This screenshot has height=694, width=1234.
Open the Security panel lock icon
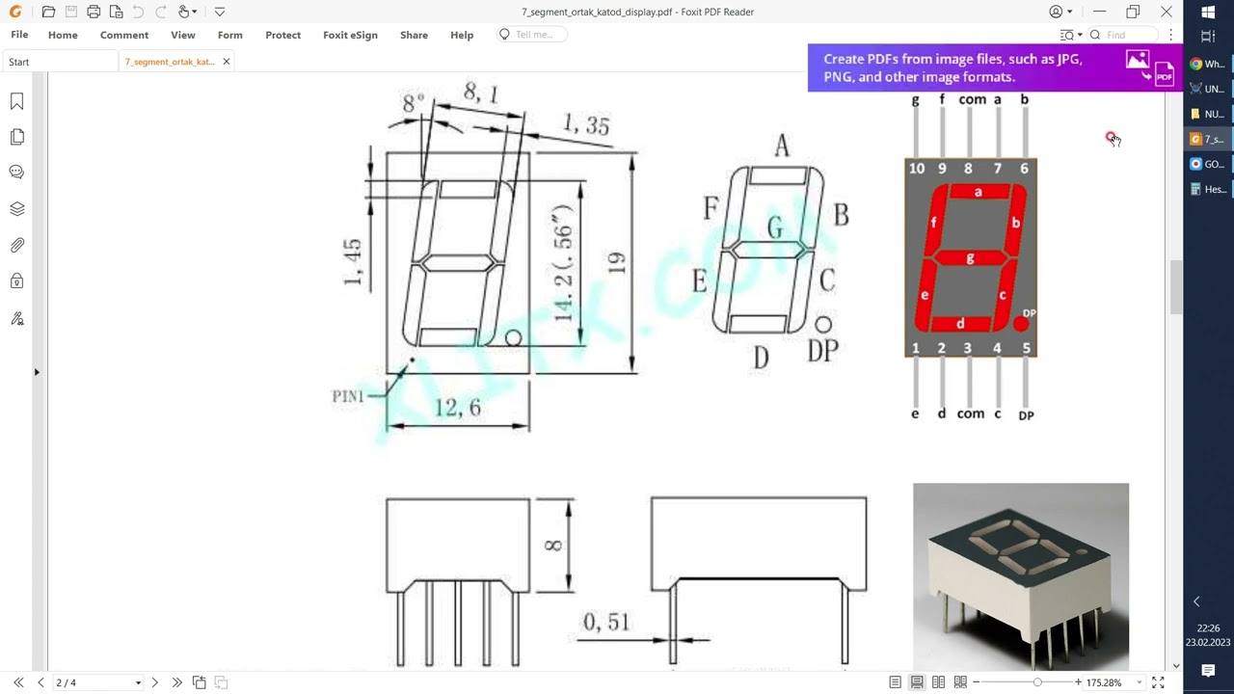tap(16, 281)
